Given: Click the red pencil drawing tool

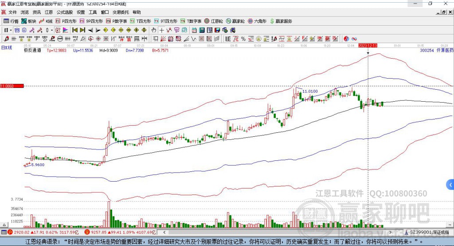Looking at the screenshot, I should click(x=6, y=39).
